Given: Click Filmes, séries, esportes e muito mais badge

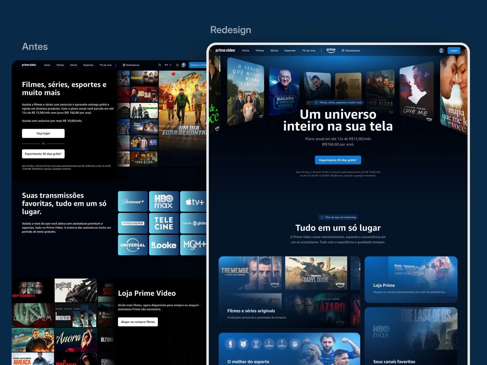Looking at the screenshot, I should click(x=338, y=103).
